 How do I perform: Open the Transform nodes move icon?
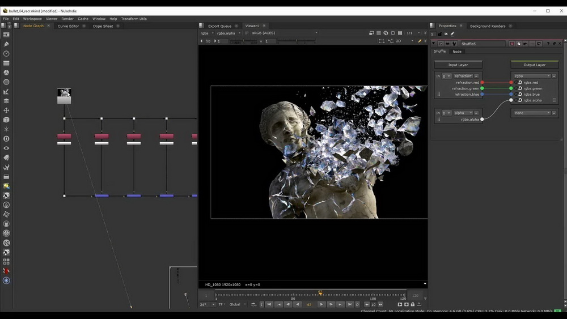point(6,110)
